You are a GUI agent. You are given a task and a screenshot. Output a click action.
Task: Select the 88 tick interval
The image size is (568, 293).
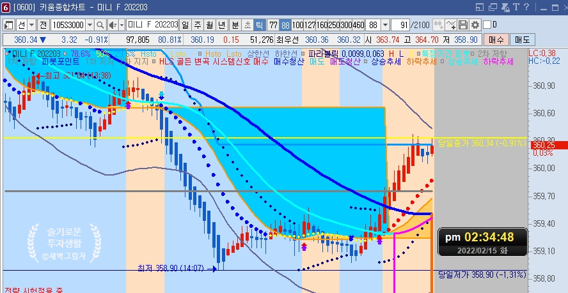(285, 25)
